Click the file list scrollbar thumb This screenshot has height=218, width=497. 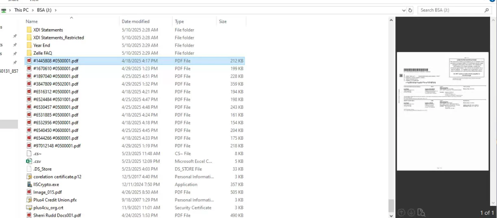tap(391, 205)
